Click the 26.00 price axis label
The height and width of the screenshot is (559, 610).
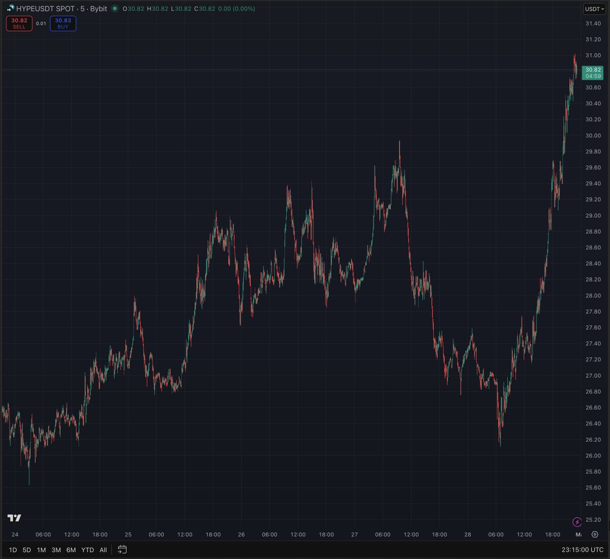593,455
